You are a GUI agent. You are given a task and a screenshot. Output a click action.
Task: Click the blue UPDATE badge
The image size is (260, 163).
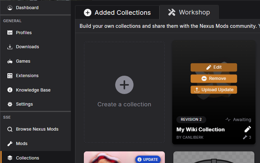[x=148, y=159]
